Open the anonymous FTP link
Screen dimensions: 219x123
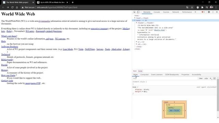pos(33,83)
